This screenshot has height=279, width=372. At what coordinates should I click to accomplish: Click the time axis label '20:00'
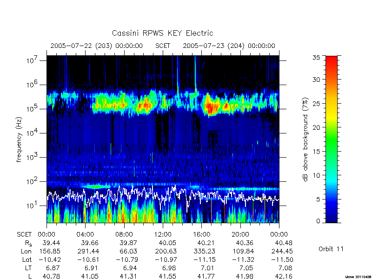pyautogui.click(x=240, y=234)
